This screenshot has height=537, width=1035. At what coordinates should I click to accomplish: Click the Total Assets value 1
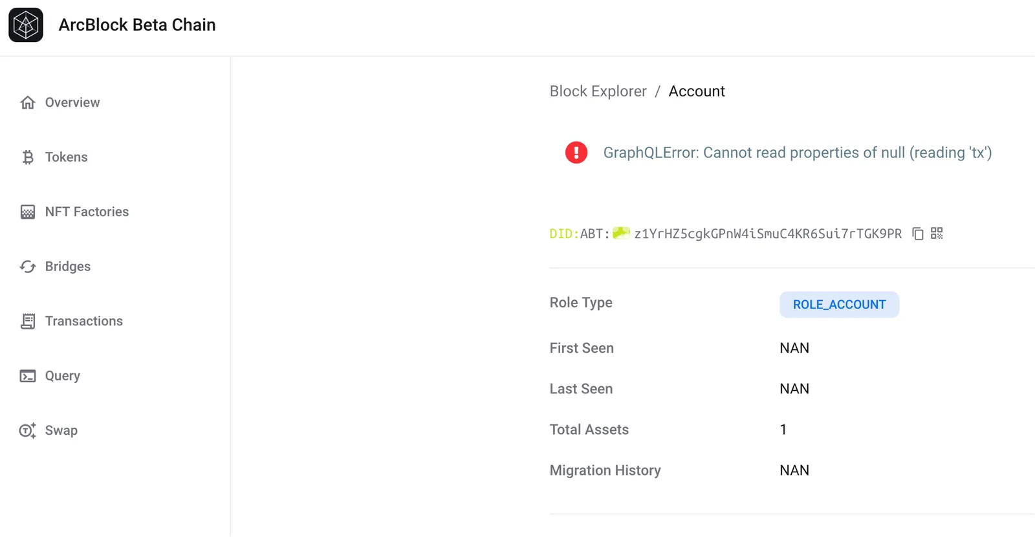(x=783, y=430)
